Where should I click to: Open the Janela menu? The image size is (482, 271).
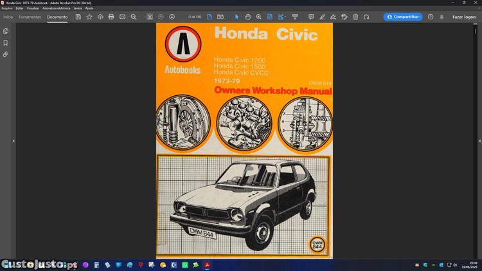pyautogui.click(x=78, y=8)
